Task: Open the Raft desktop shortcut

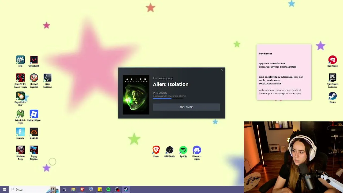Action: pos(20,61)
